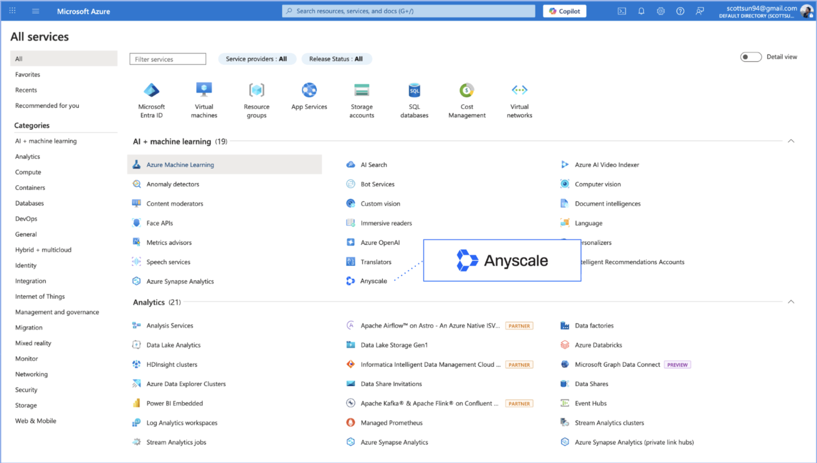This screenshot has width=817, height=463.
Task: Enable Detail view
Action: [x=751, y=57]
